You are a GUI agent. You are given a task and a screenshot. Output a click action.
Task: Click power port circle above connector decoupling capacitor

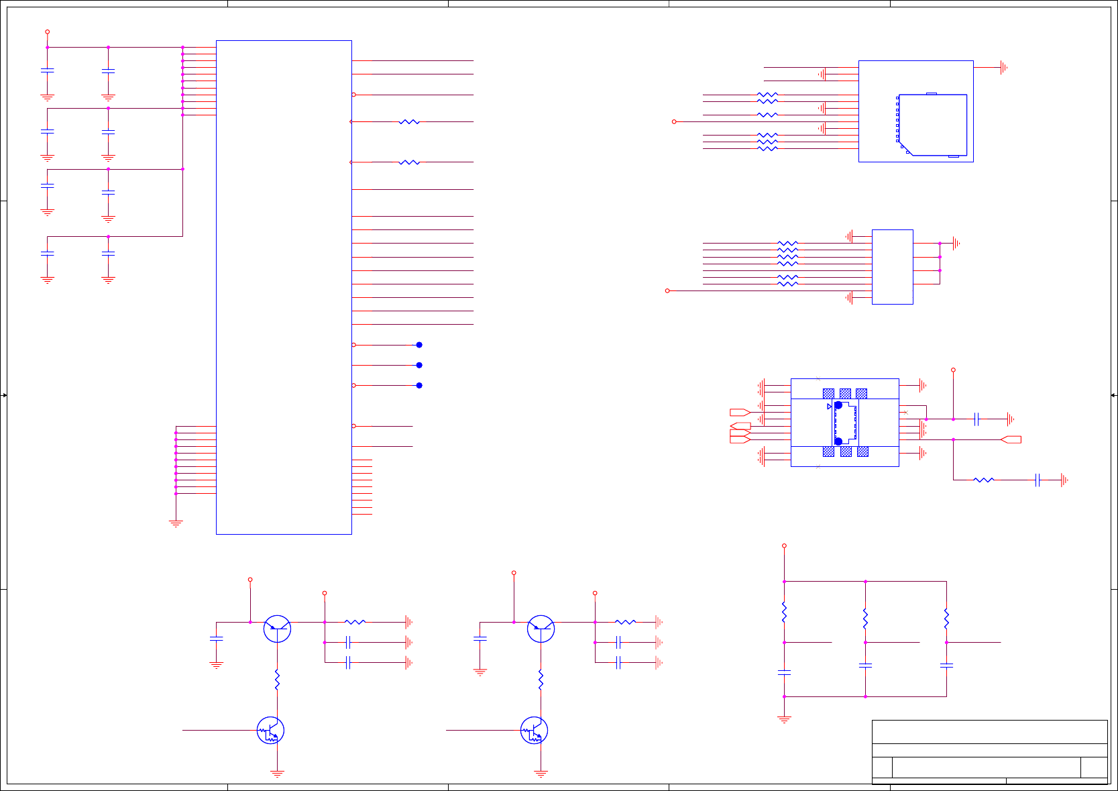point(953,370)
